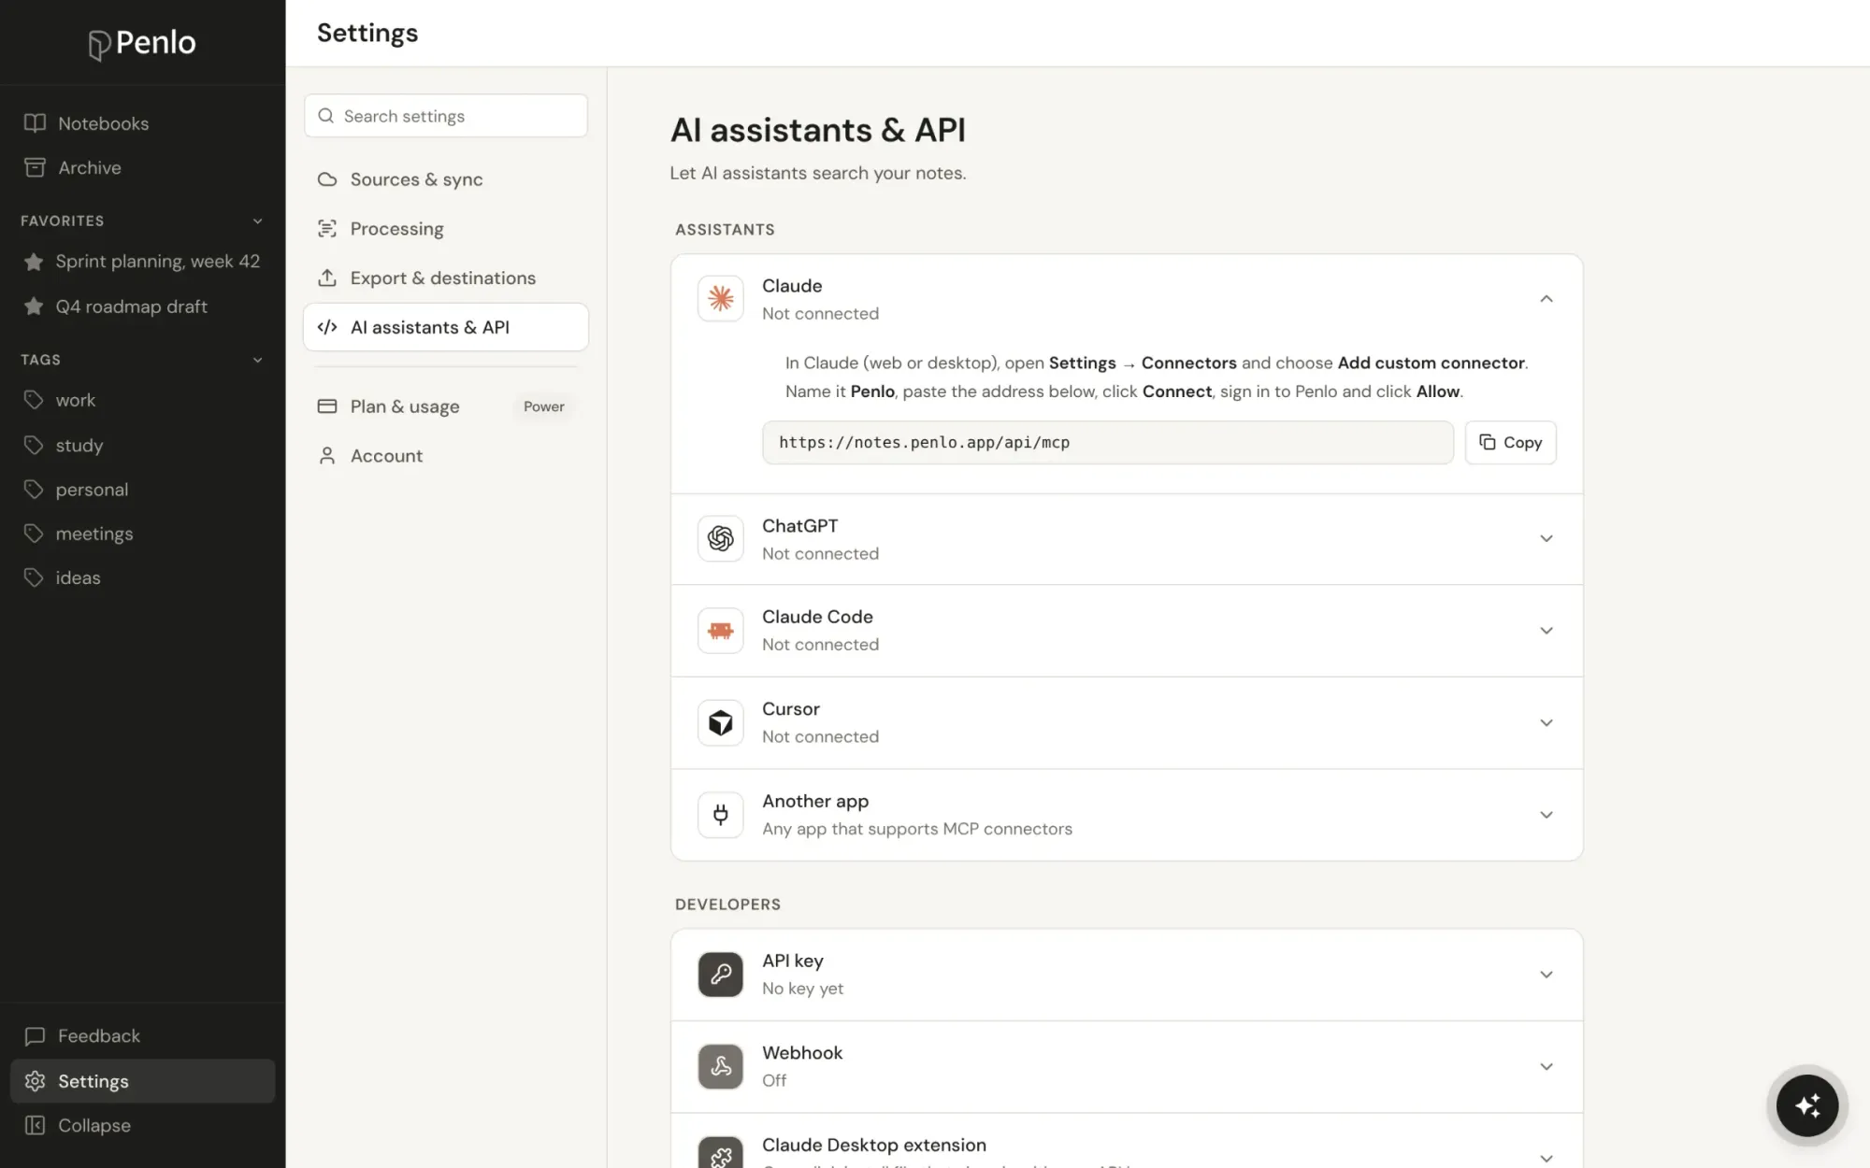Click the https://notes.penlo.app/api/mcp address field
The width and height of the screenshot is (1870, 1168).
pos(1107,443)
